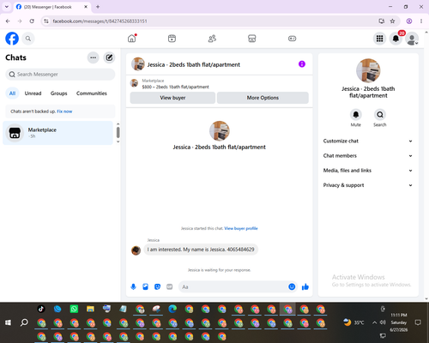This screenshot has width=429, height=343.
Task: Open the volume speaker tray icon
Action: pos(383,322)
